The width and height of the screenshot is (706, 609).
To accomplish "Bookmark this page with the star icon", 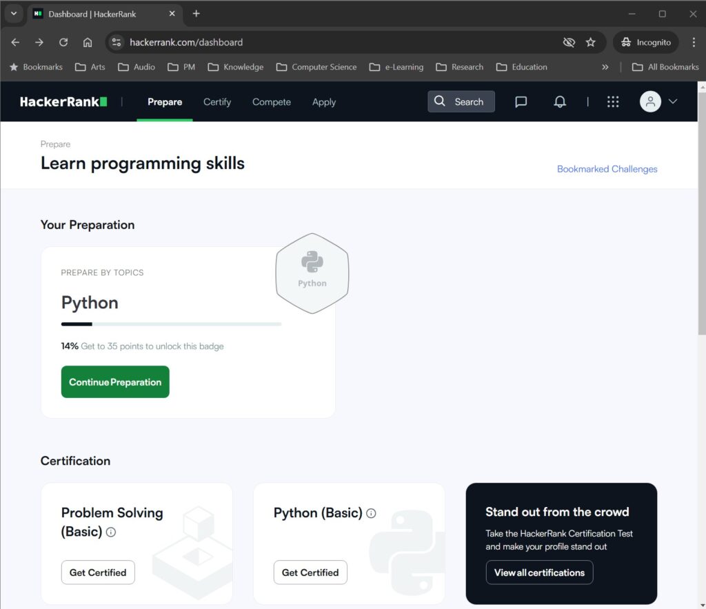I will (x=591, y=42).
